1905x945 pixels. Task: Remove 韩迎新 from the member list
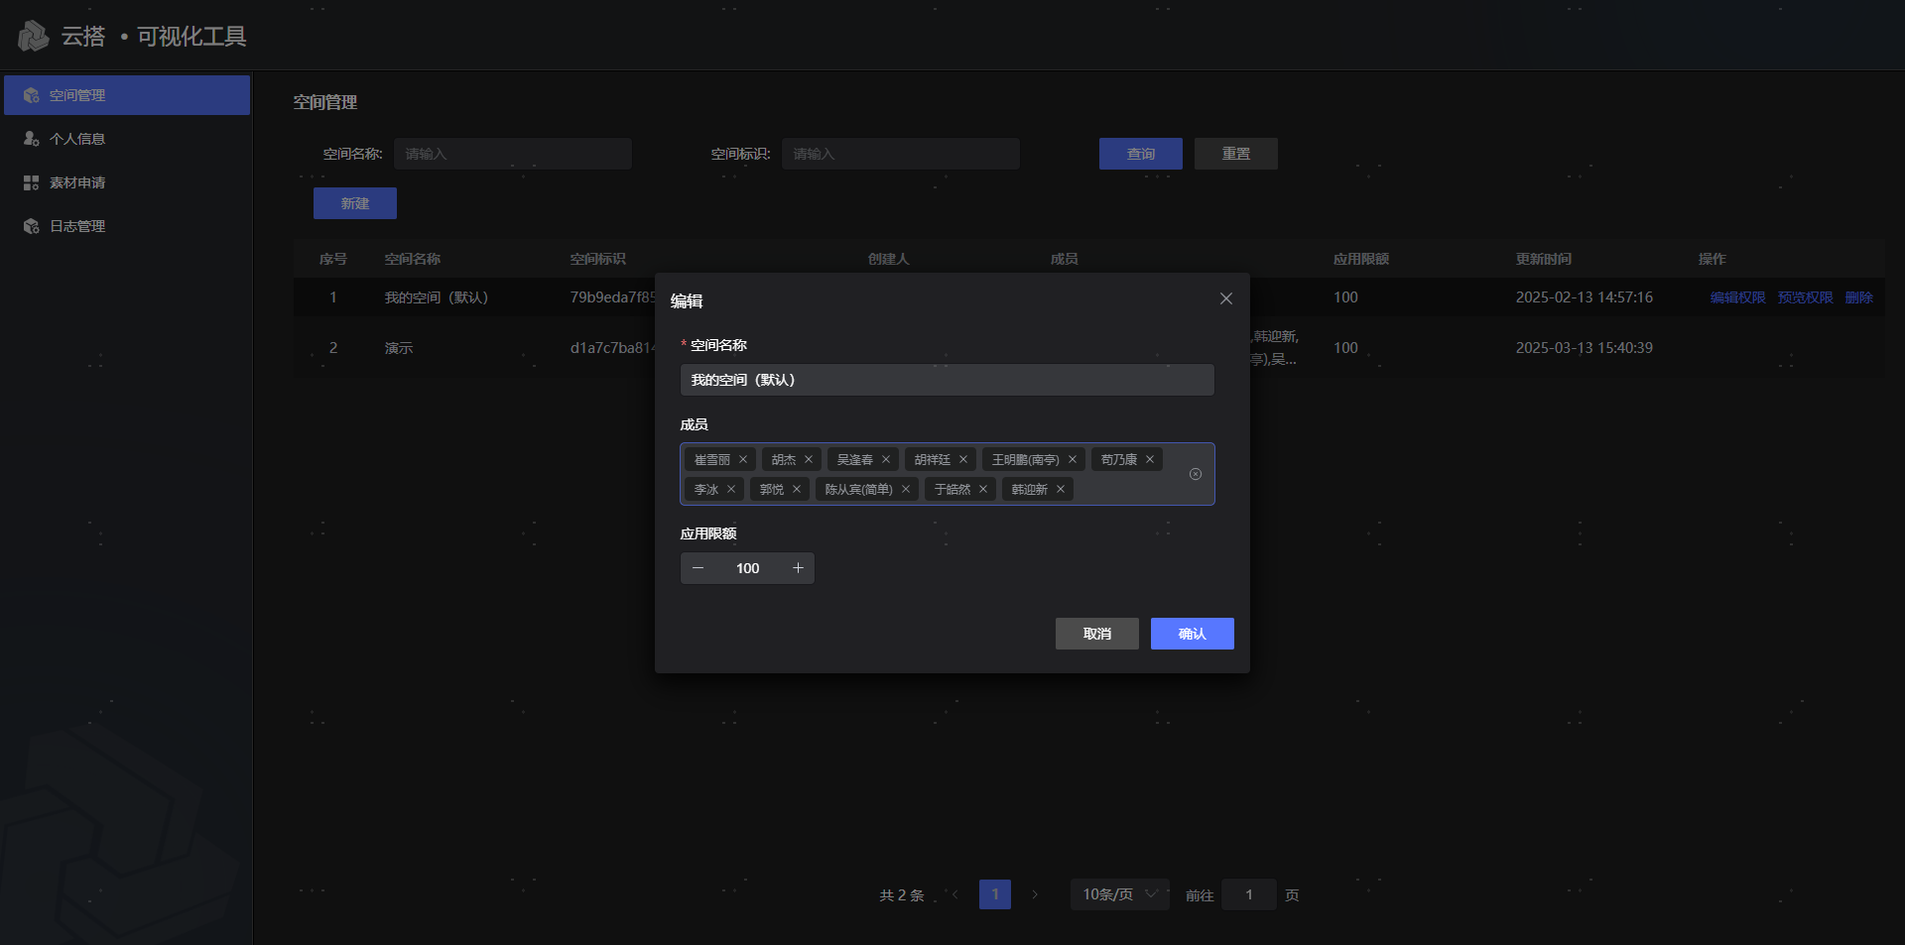1061,490
